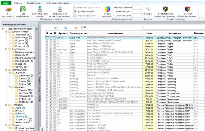Toggle B checkbox for Nokia N8 row
This screenshot has height=131, width=205.
[47, 76]
